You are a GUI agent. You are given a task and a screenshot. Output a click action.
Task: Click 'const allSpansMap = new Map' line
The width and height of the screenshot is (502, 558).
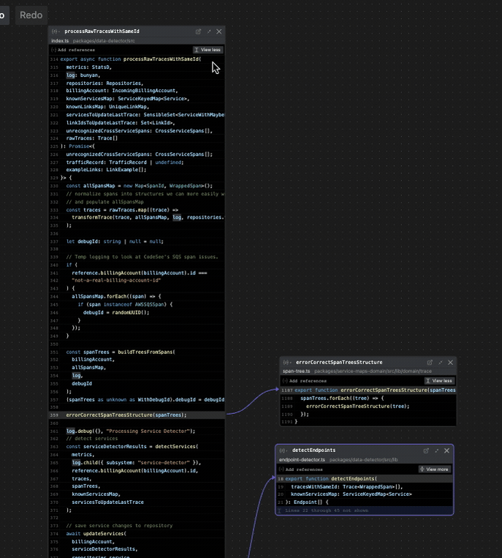(137, 186)
